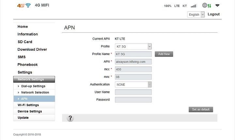The width and height of the screenshot is (235, 140).
Task: Open the SMS menu item
Action: click(x=22, y=57)
